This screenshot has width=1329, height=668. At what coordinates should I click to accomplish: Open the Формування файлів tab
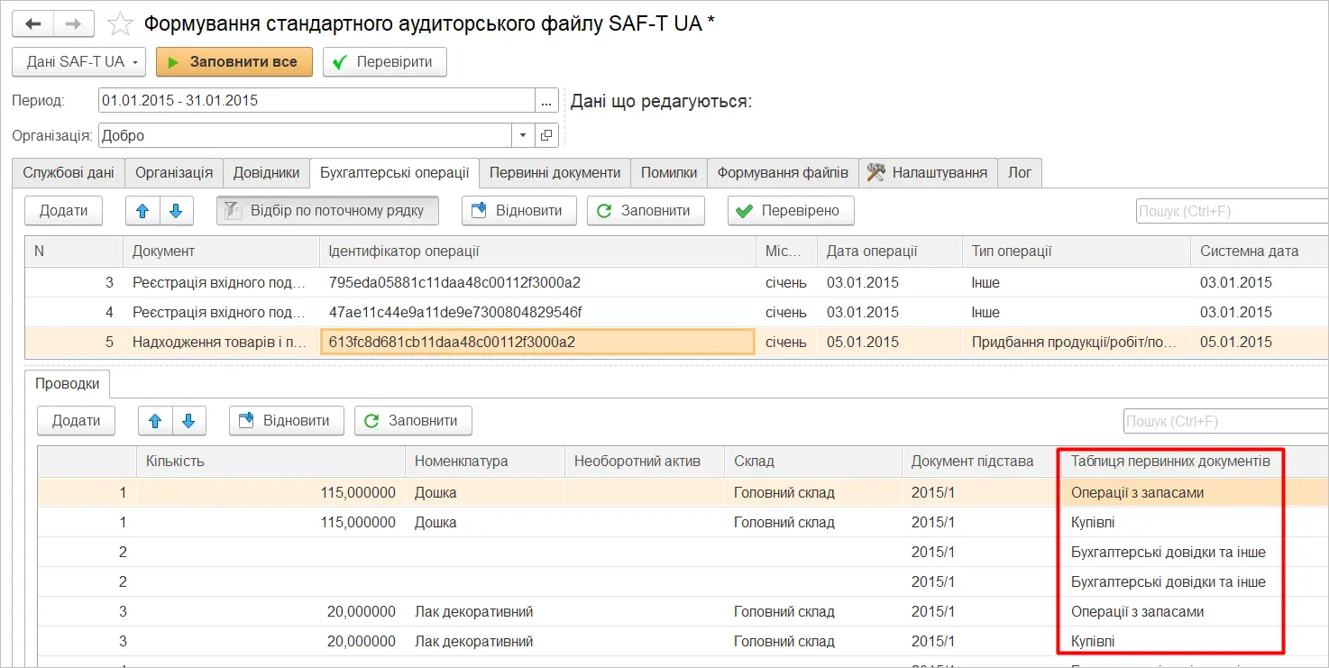(783, 172)
